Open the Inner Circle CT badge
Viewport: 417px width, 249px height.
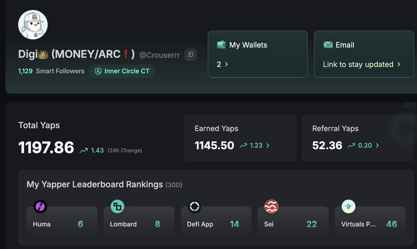pos(122,71)
